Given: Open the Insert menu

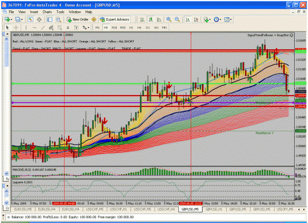Looking at the screenshot, I should (x=34, y=12).
